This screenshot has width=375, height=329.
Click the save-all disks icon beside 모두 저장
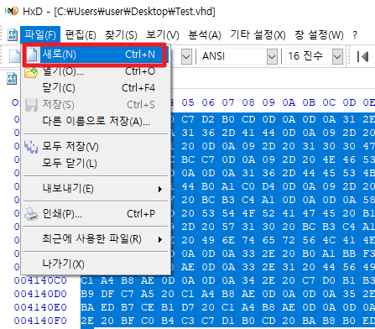(31, 146)
